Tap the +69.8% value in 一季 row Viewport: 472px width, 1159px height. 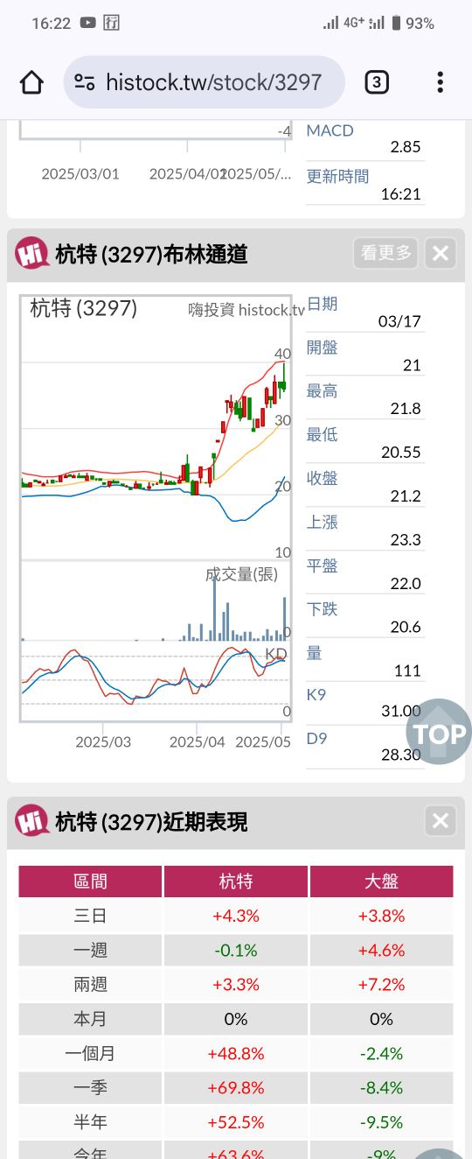(236, 1087)
